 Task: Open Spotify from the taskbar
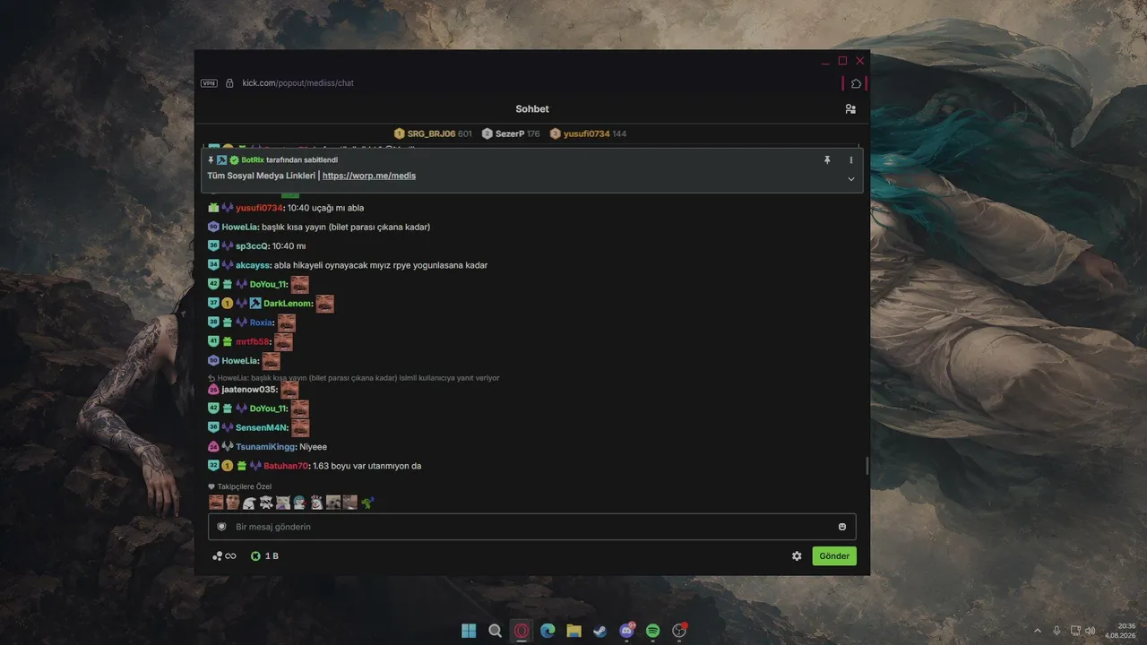pyautogui.click(x=653, y=631)
